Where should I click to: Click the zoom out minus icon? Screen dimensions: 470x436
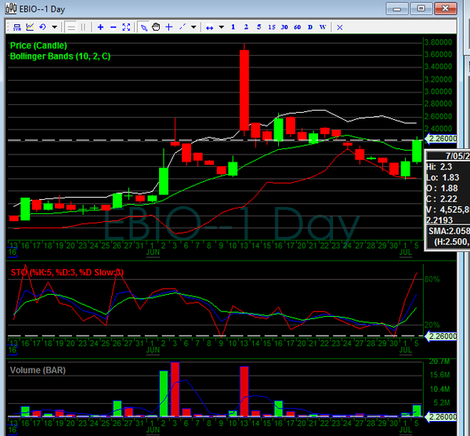(x=114, y=27)
